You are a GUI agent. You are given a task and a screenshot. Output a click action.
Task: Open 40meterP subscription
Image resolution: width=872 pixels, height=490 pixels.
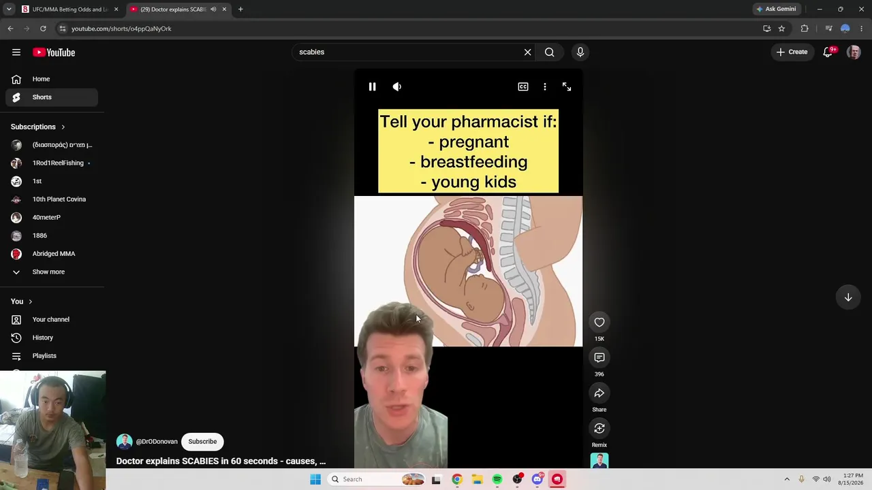[52, 218]
